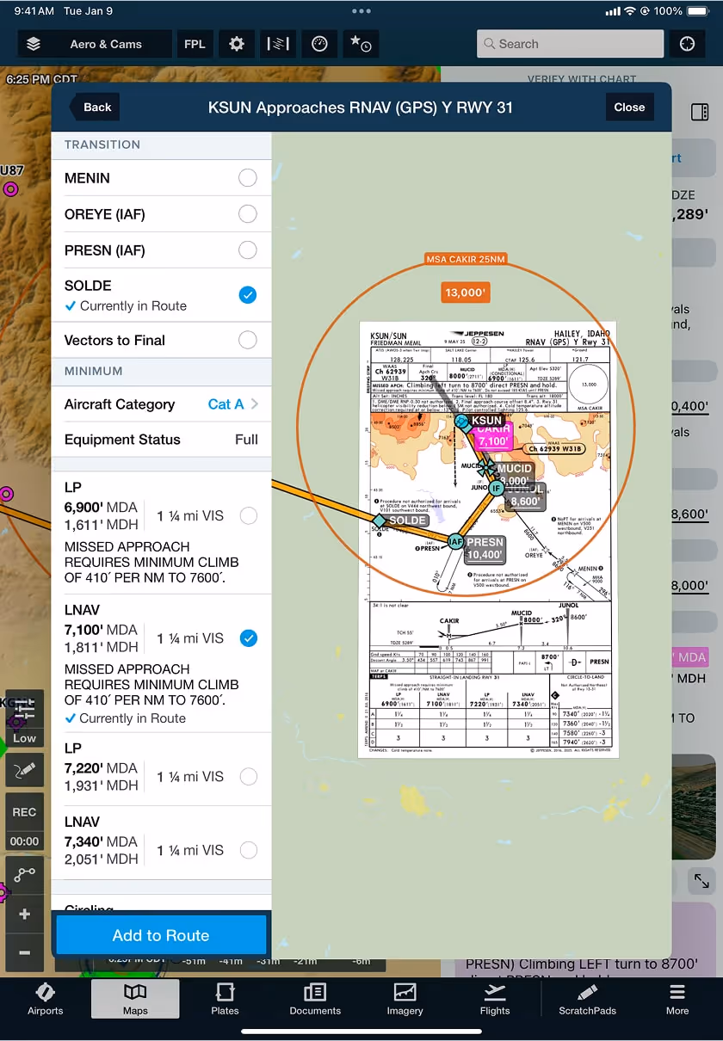This screenshot has height=1041, width=723.
Task: Open the instrument gauge timer icon
Action: (x=319, y=44)
